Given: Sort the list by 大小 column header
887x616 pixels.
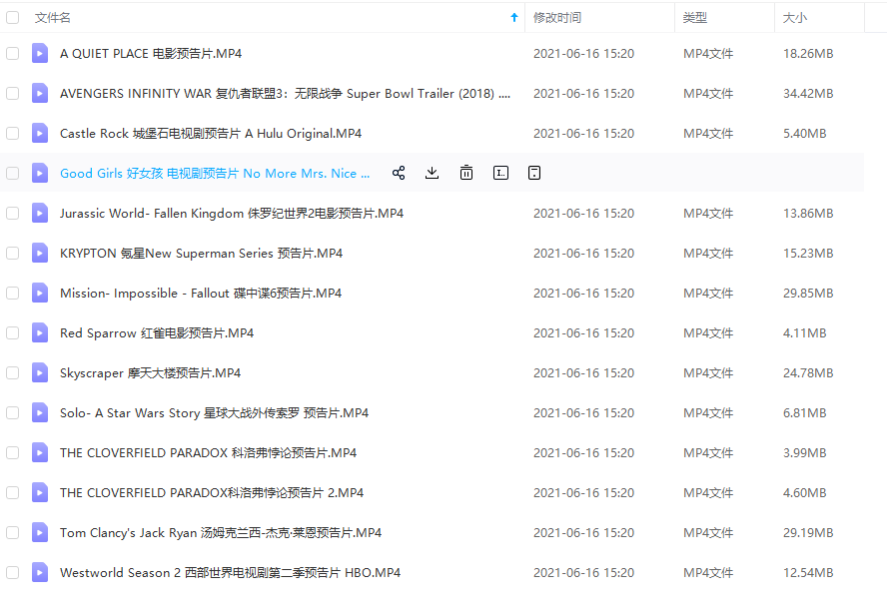Looking at the screenshot, I should pyautogui.click(x=795, y=17).
